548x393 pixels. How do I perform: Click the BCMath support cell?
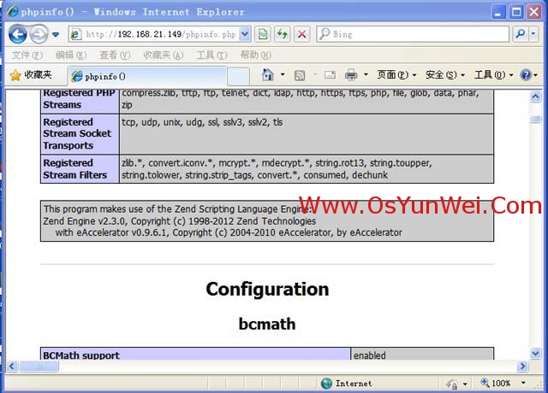(196, 354)
